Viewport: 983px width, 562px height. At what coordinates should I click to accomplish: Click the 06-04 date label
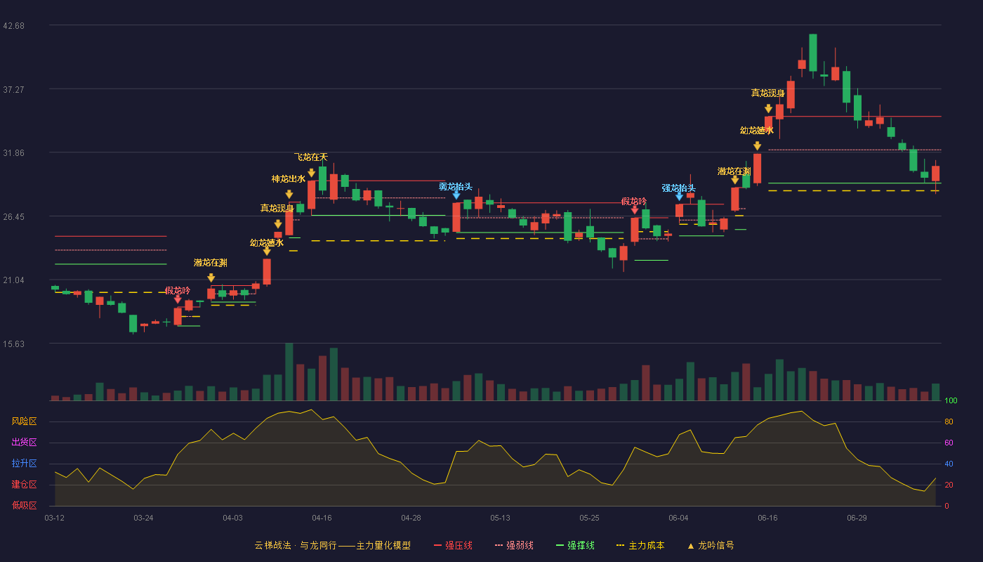pyautogui.click(x=679, y=518)
